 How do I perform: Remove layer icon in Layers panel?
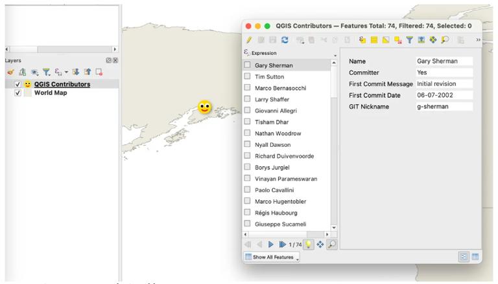tap(99, 72)
